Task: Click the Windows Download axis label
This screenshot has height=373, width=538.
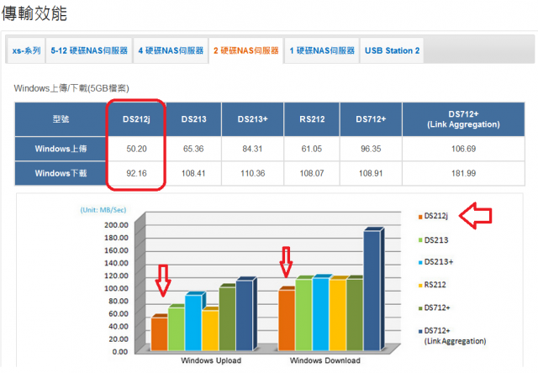Action: (325, 360)
